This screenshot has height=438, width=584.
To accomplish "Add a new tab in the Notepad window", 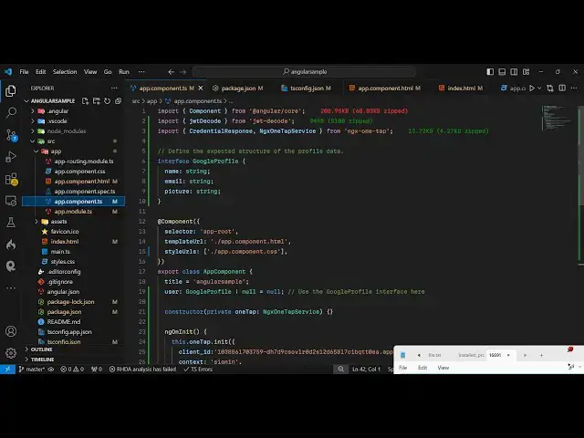I will [541, 355].
